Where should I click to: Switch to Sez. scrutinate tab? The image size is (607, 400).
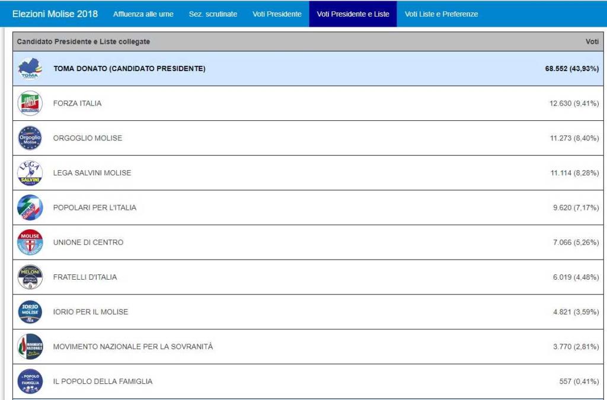[x=213, y=14]
